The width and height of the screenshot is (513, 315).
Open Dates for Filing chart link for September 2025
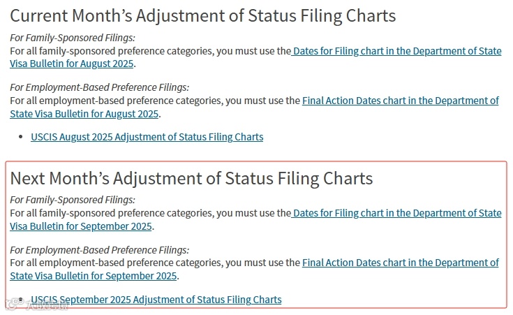(396, 214)
